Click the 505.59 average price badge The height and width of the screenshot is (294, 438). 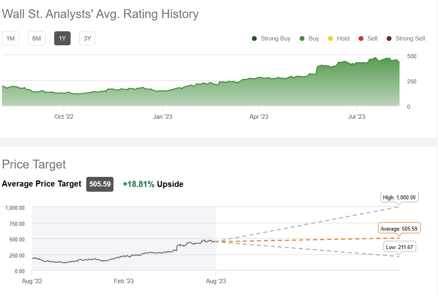coord(100,184)
